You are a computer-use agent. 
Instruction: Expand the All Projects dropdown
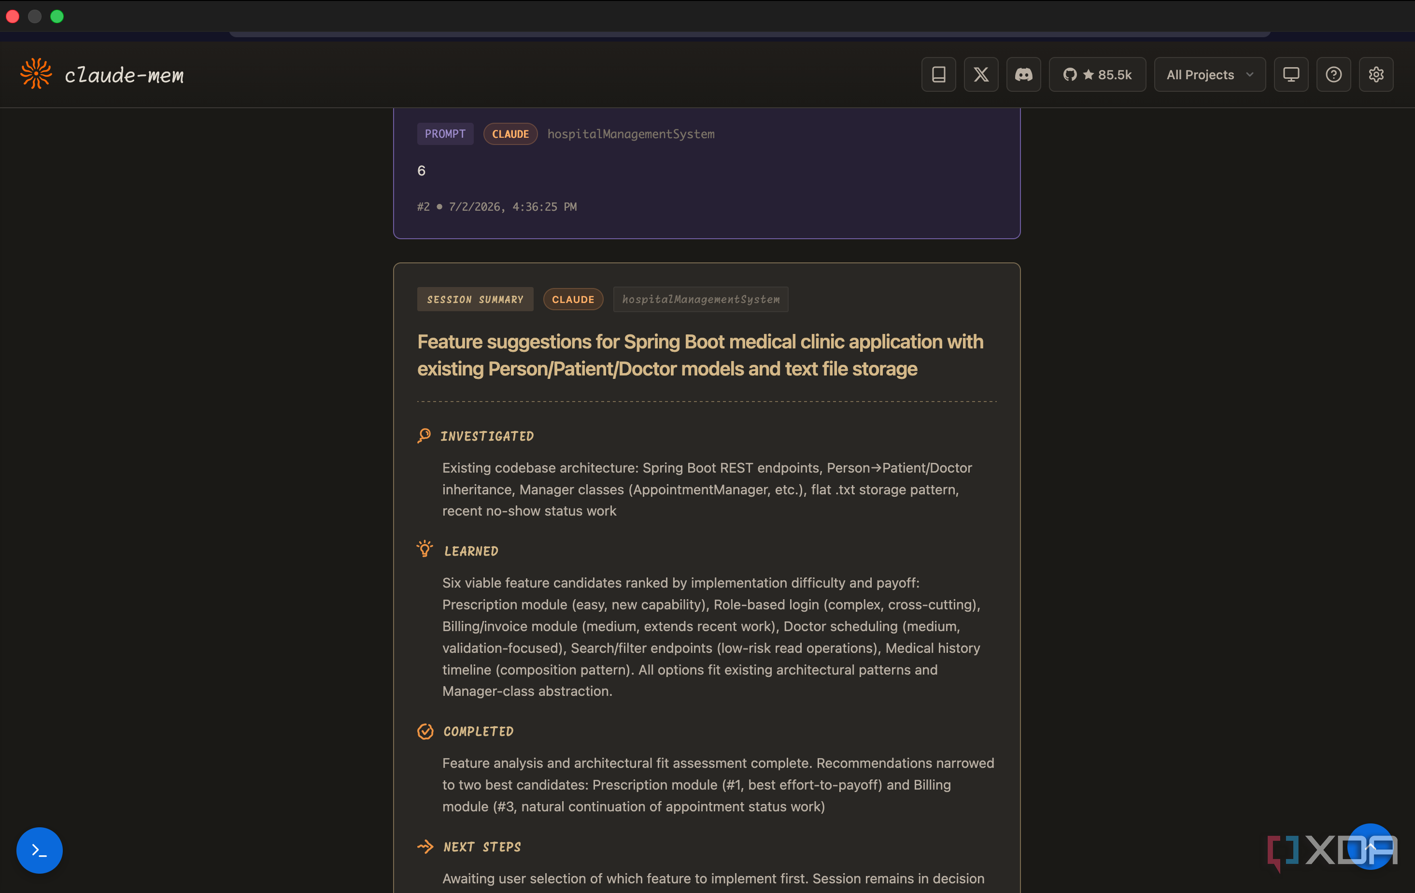coord(1209,75)
